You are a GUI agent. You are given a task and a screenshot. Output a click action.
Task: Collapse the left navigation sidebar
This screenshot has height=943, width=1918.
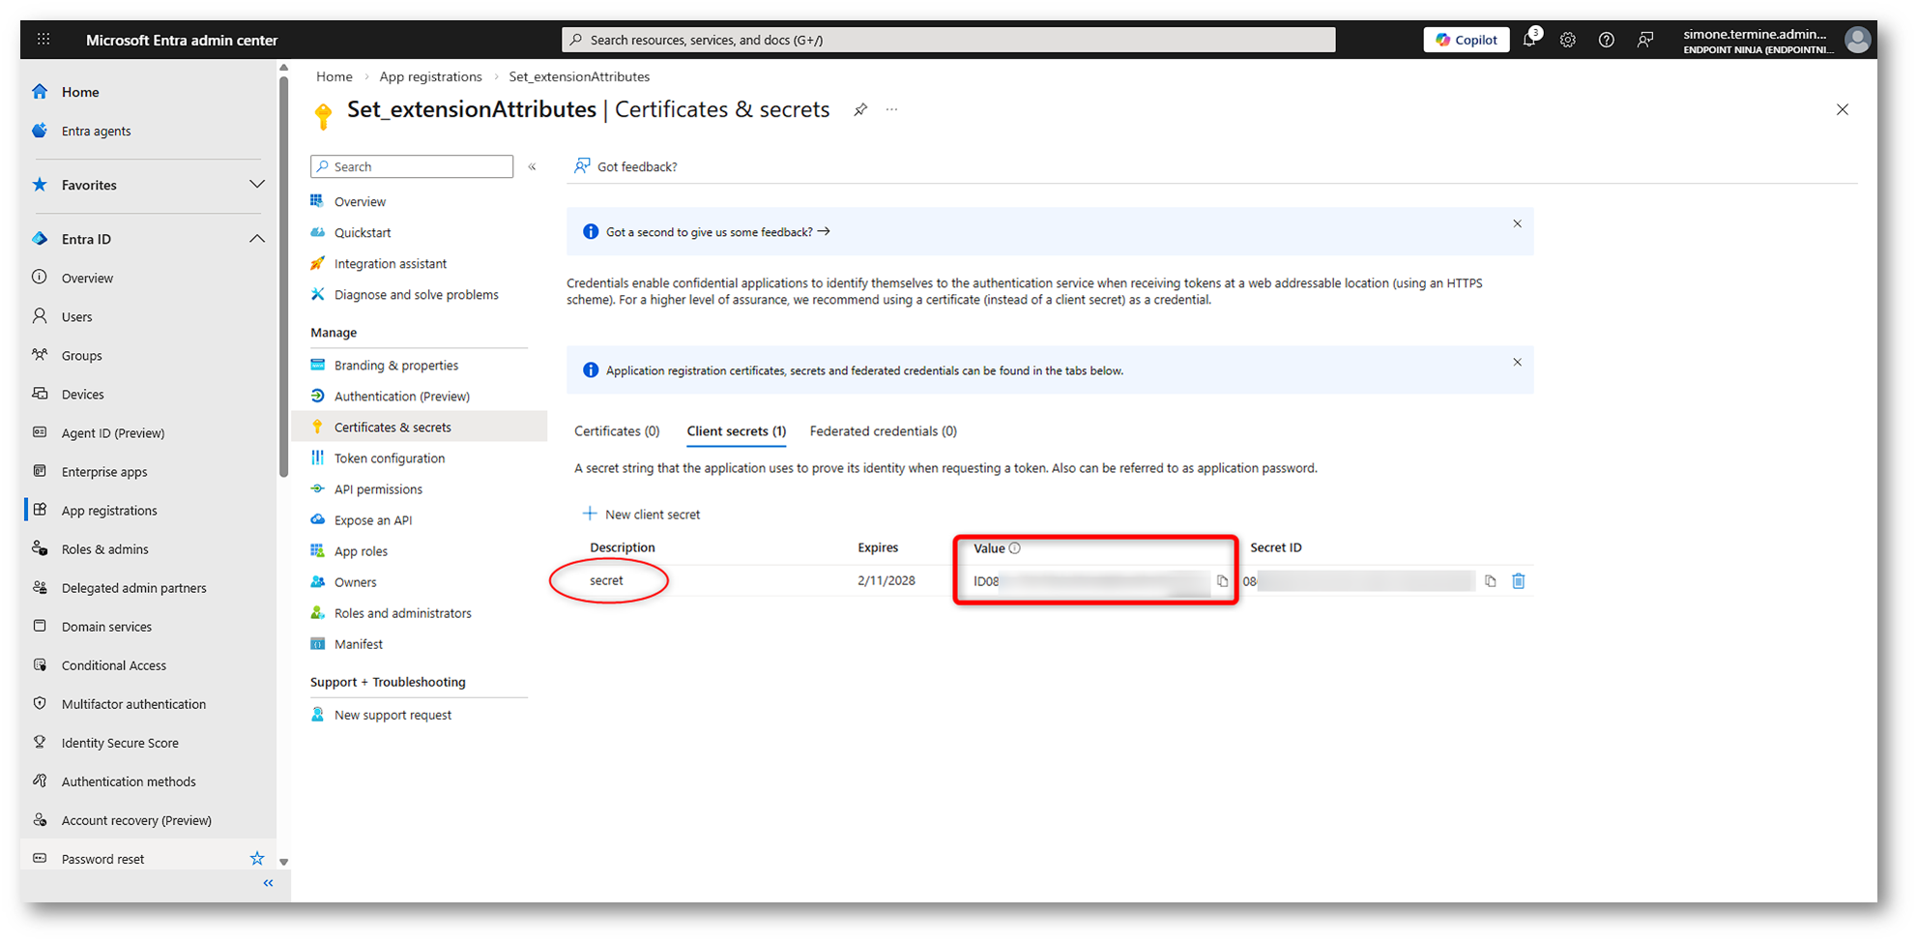269,883
